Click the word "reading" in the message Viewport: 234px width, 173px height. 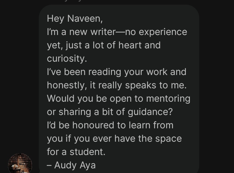[105, 72]
